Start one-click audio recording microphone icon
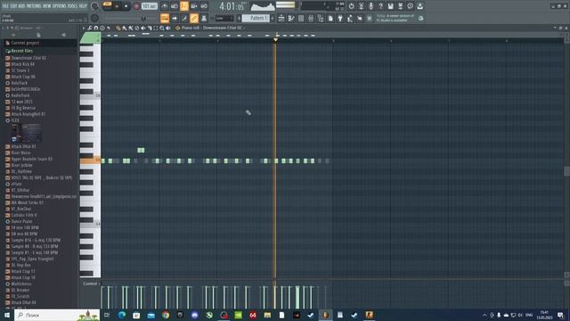This screenshot has height=321, width=570. point(370,6)
